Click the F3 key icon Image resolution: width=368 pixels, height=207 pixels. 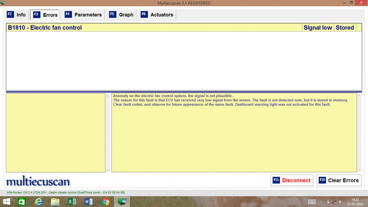click(x=37, y=14)
